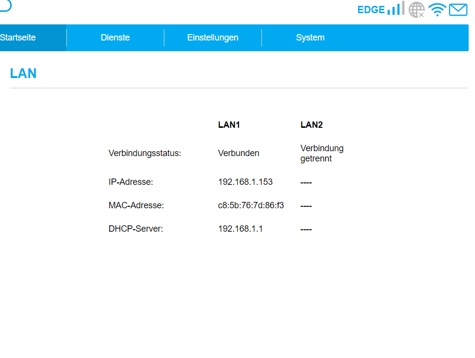Click the LAN2 column header
This screenshot has height=358, width=475.
312,125
